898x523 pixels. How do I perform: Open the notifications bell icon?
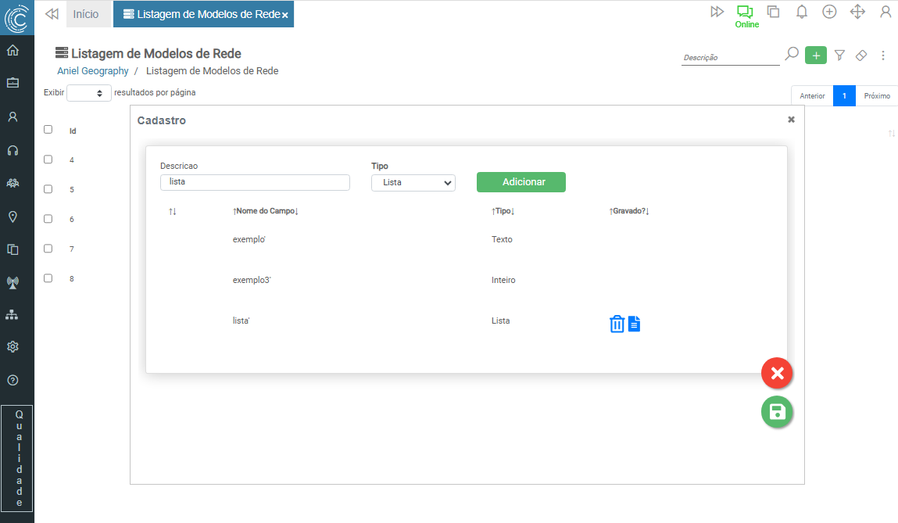point(801,12)
